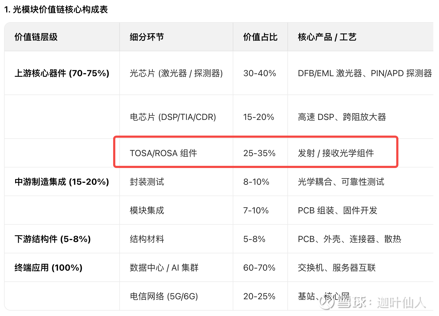The height and width of the screenshot is (316, 439).
Task: Select the 光芯片 (激光器 / 探测器) cell
Action: pos(176,73)
